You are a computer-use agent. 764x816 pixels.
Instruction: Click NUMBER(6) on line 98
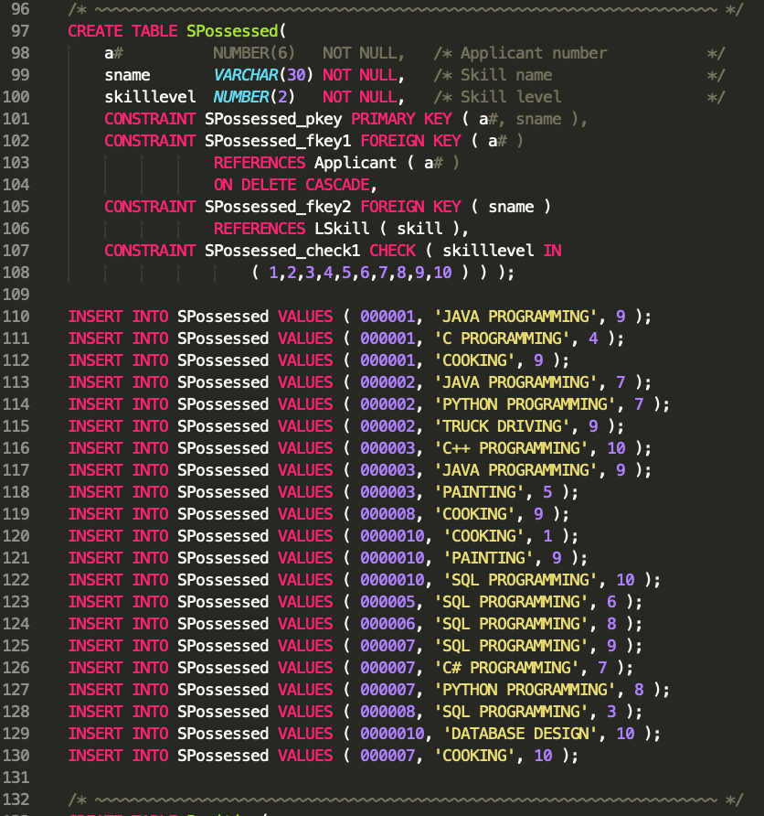coord(254,53)
